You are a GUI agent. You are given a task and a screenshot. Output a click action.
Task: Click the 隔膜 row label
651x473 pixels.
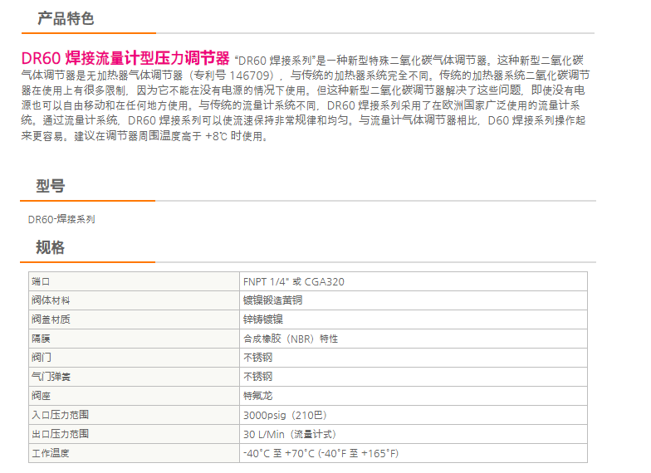(x=42, y=339)
